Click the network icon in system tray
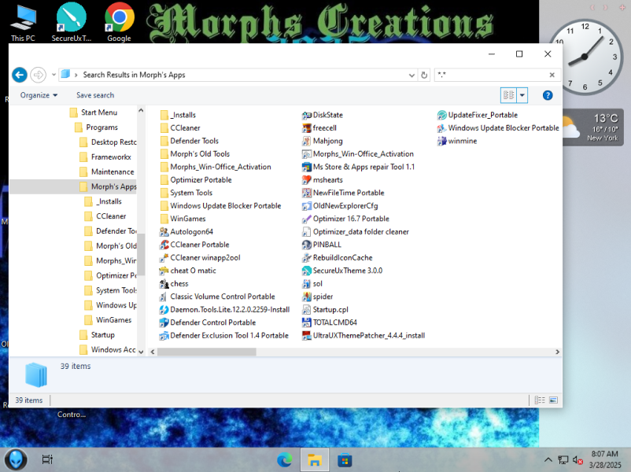 (x=563, y=460)
